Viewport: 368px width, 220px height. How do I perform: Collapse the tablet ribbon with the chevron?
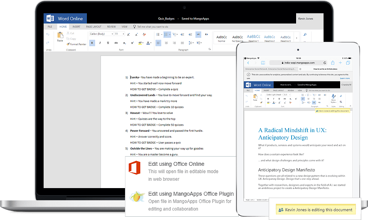350,106
